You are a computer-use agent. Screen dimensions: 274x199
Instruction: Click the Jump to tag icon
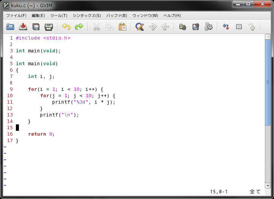pos(252,27)
